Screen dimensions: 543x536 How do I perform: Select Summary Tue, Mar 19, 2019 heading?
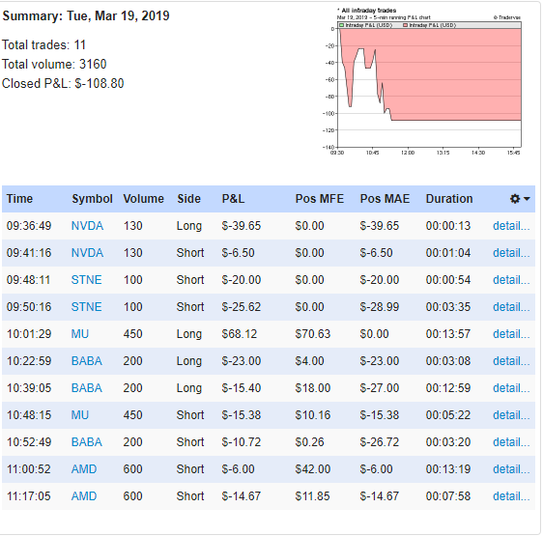[86, 15]
